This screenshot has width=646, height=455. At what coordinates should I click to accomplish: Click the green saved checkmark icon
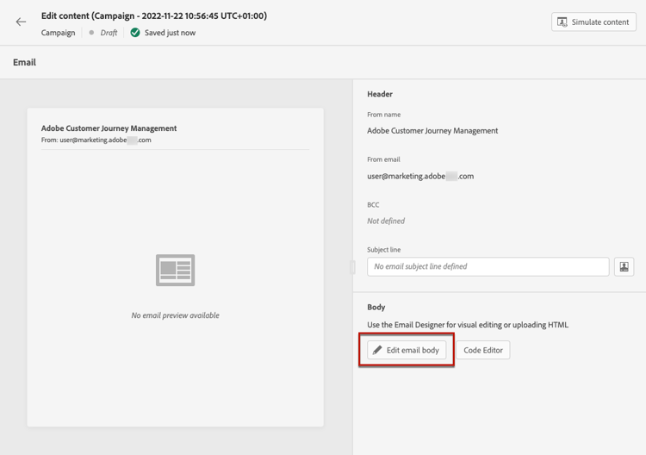[135, 33]
